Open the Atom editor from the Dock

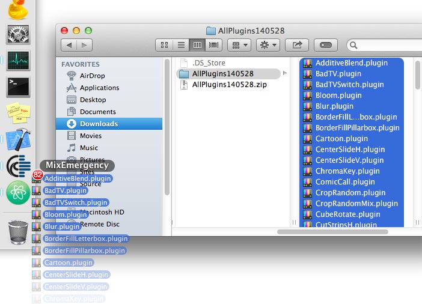coord(18,193)
